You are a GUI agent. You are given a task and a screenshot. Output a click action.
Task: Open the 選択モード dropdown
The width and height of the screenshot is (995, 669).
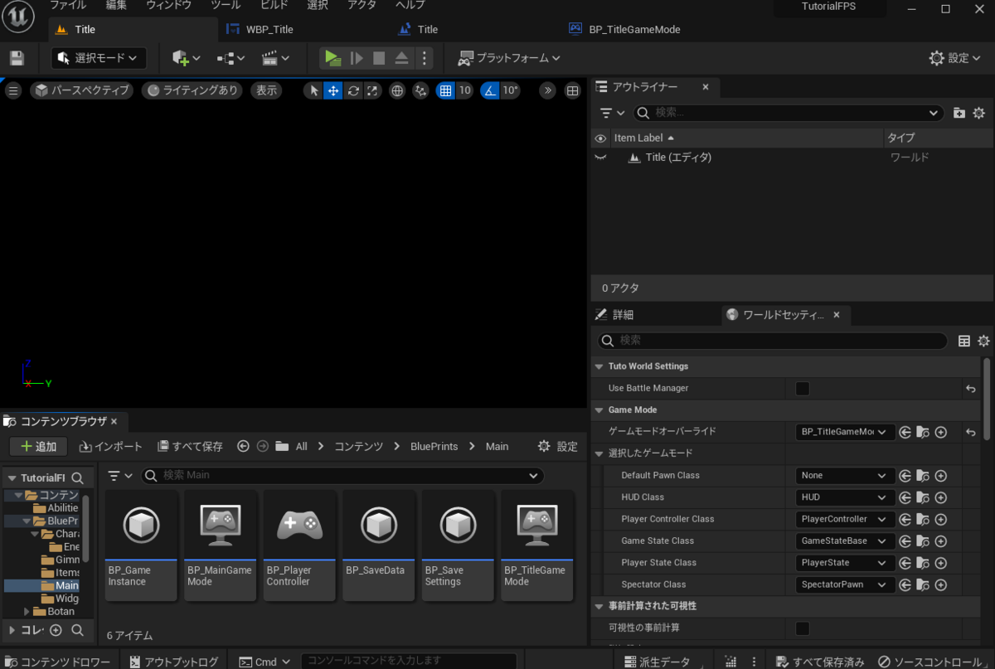tap(99, 58)
